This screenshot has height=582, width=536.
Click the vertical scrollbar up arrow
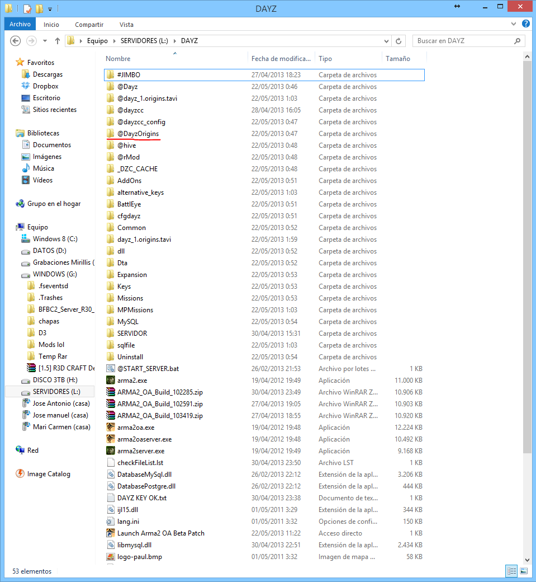coord(527,57)
